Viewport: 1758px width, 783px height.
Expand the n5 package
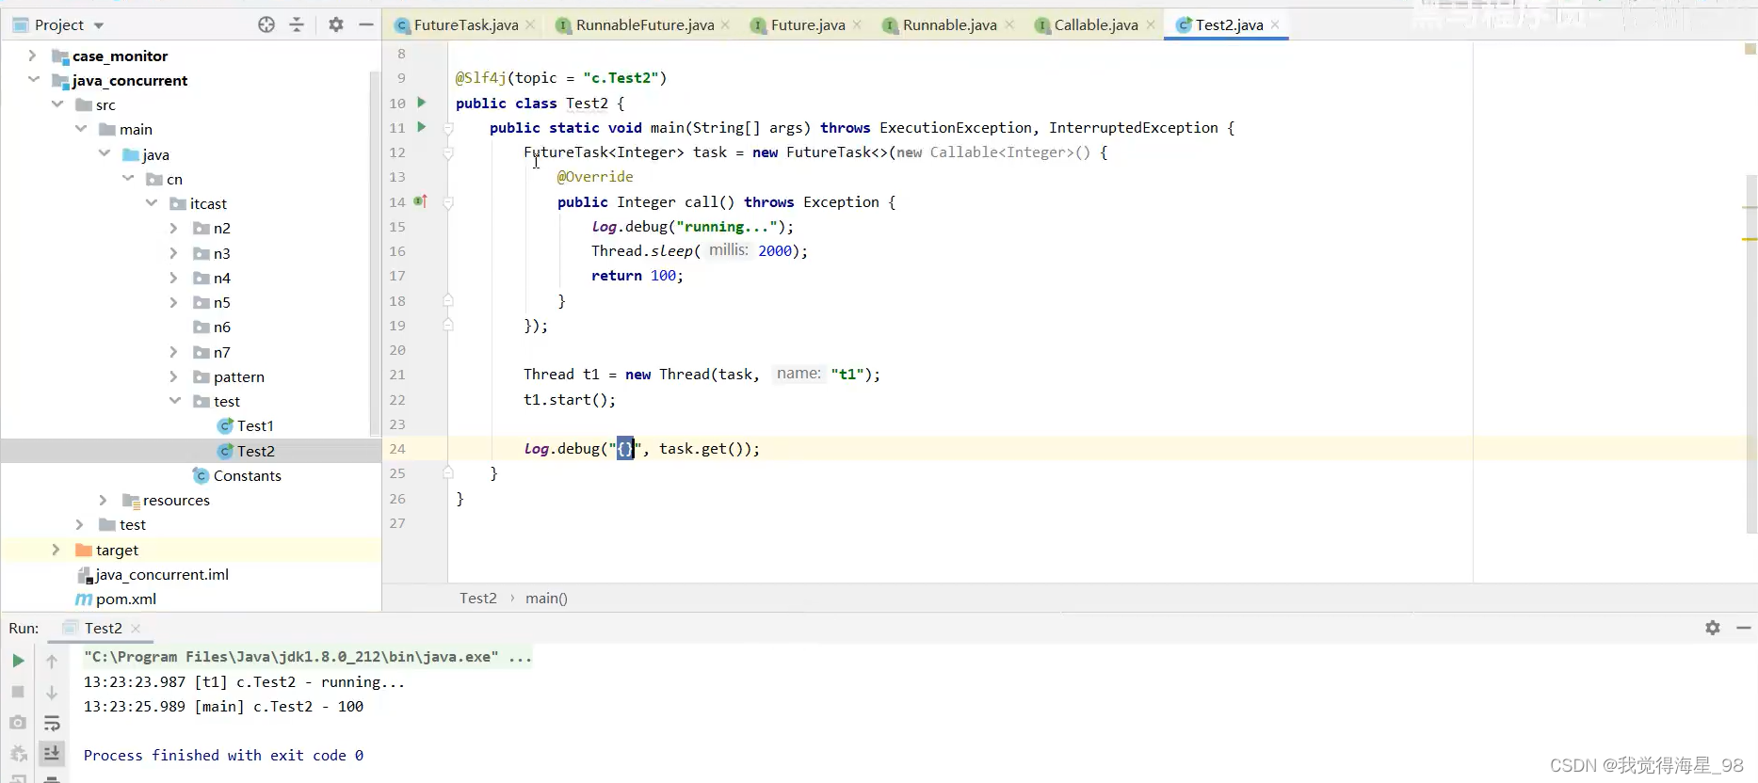tap(173, 302)
